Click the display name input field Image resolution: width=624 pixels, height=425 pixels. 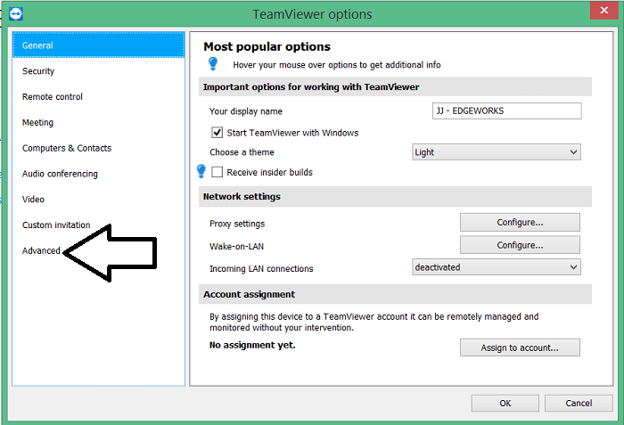point(506,110)
